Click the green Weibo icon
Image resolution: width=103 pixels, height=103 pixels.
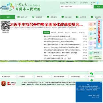click(92, 80)
